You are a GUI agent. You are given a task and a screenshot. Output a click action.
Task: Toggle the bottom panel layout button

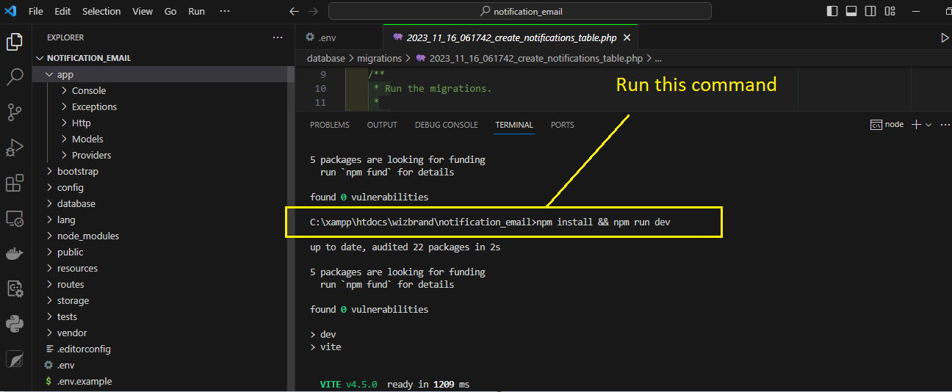[x=851, y=11]
